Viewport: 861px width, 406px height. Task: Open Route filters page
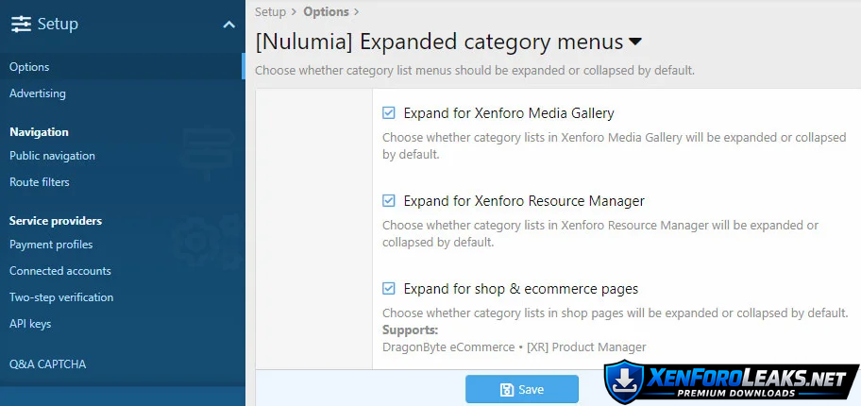[40, 182]
